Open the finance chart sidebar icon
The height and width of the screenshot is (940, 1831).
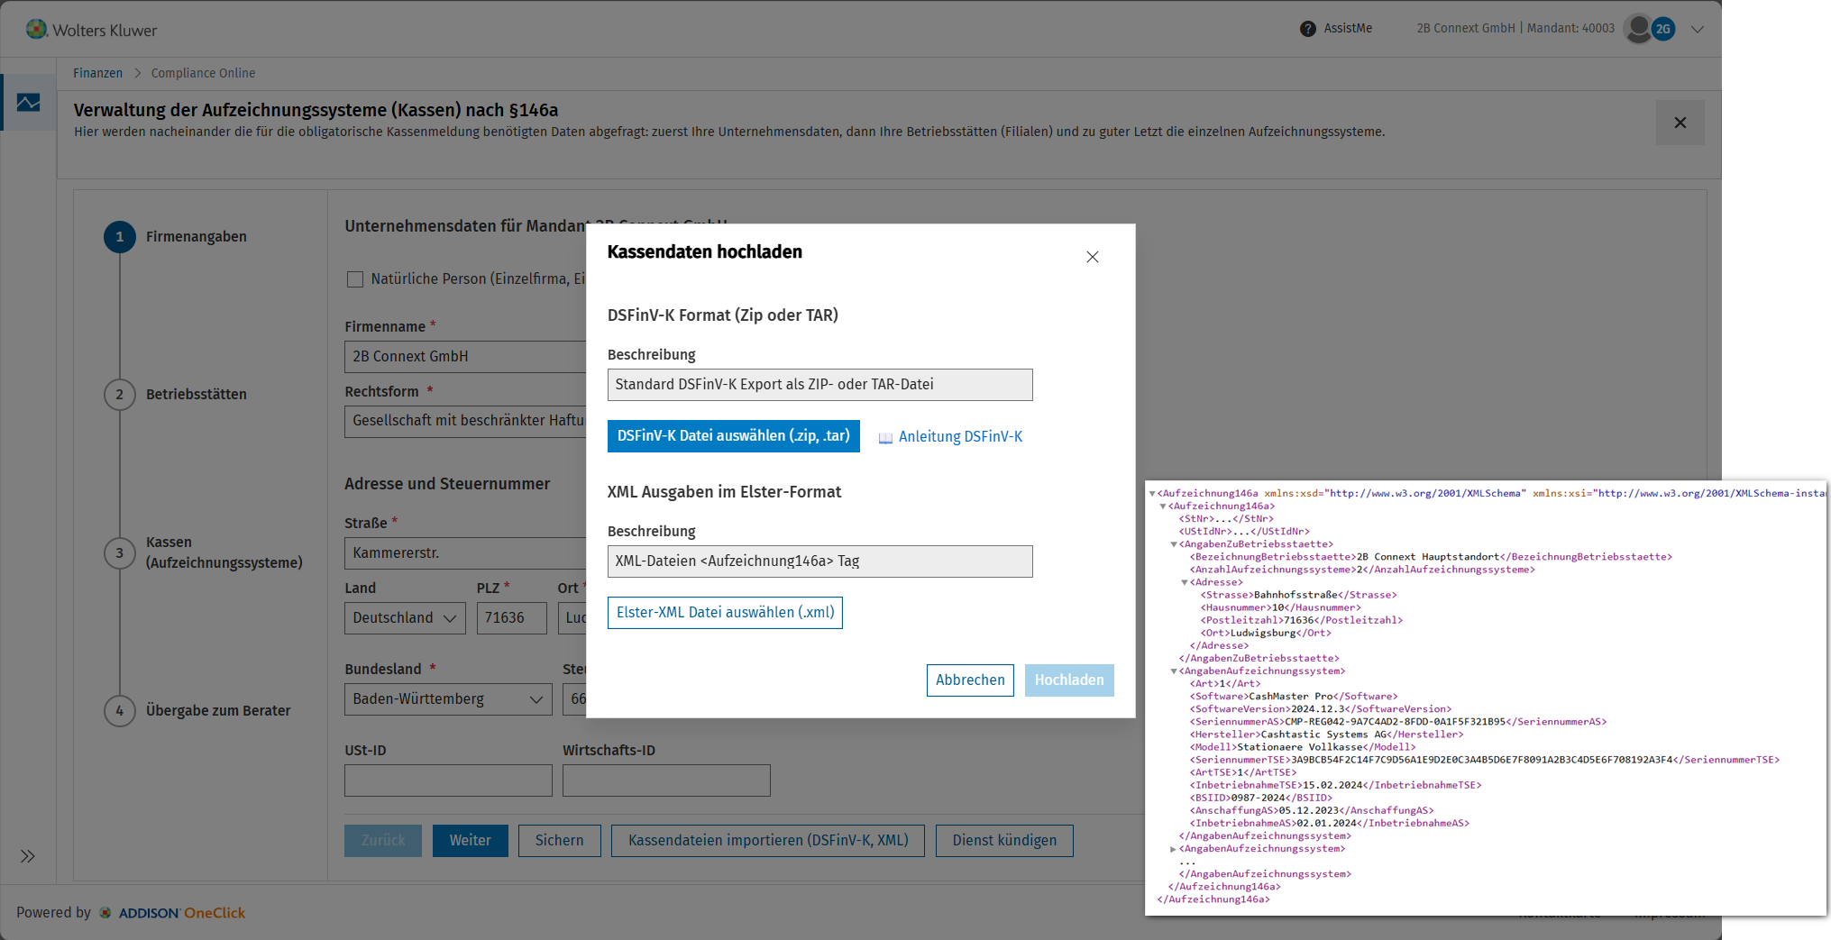[x=28, y=103]
